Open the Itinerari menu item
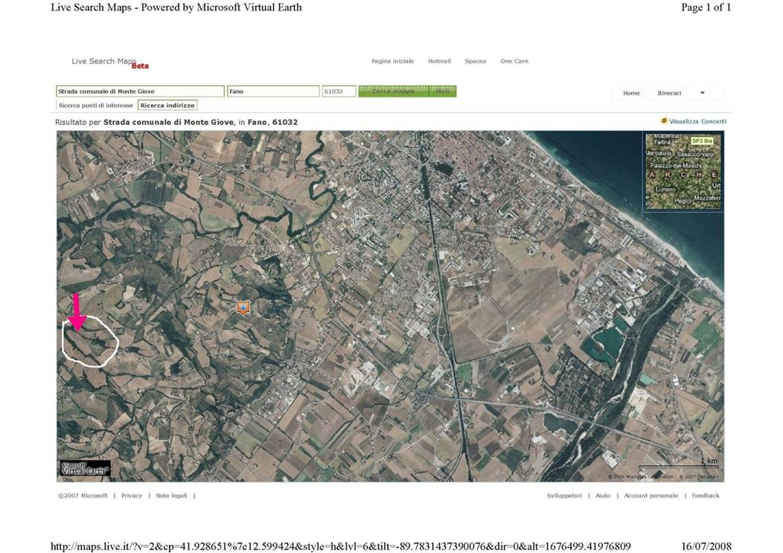783x553 pixels. (x=669, y=93)
